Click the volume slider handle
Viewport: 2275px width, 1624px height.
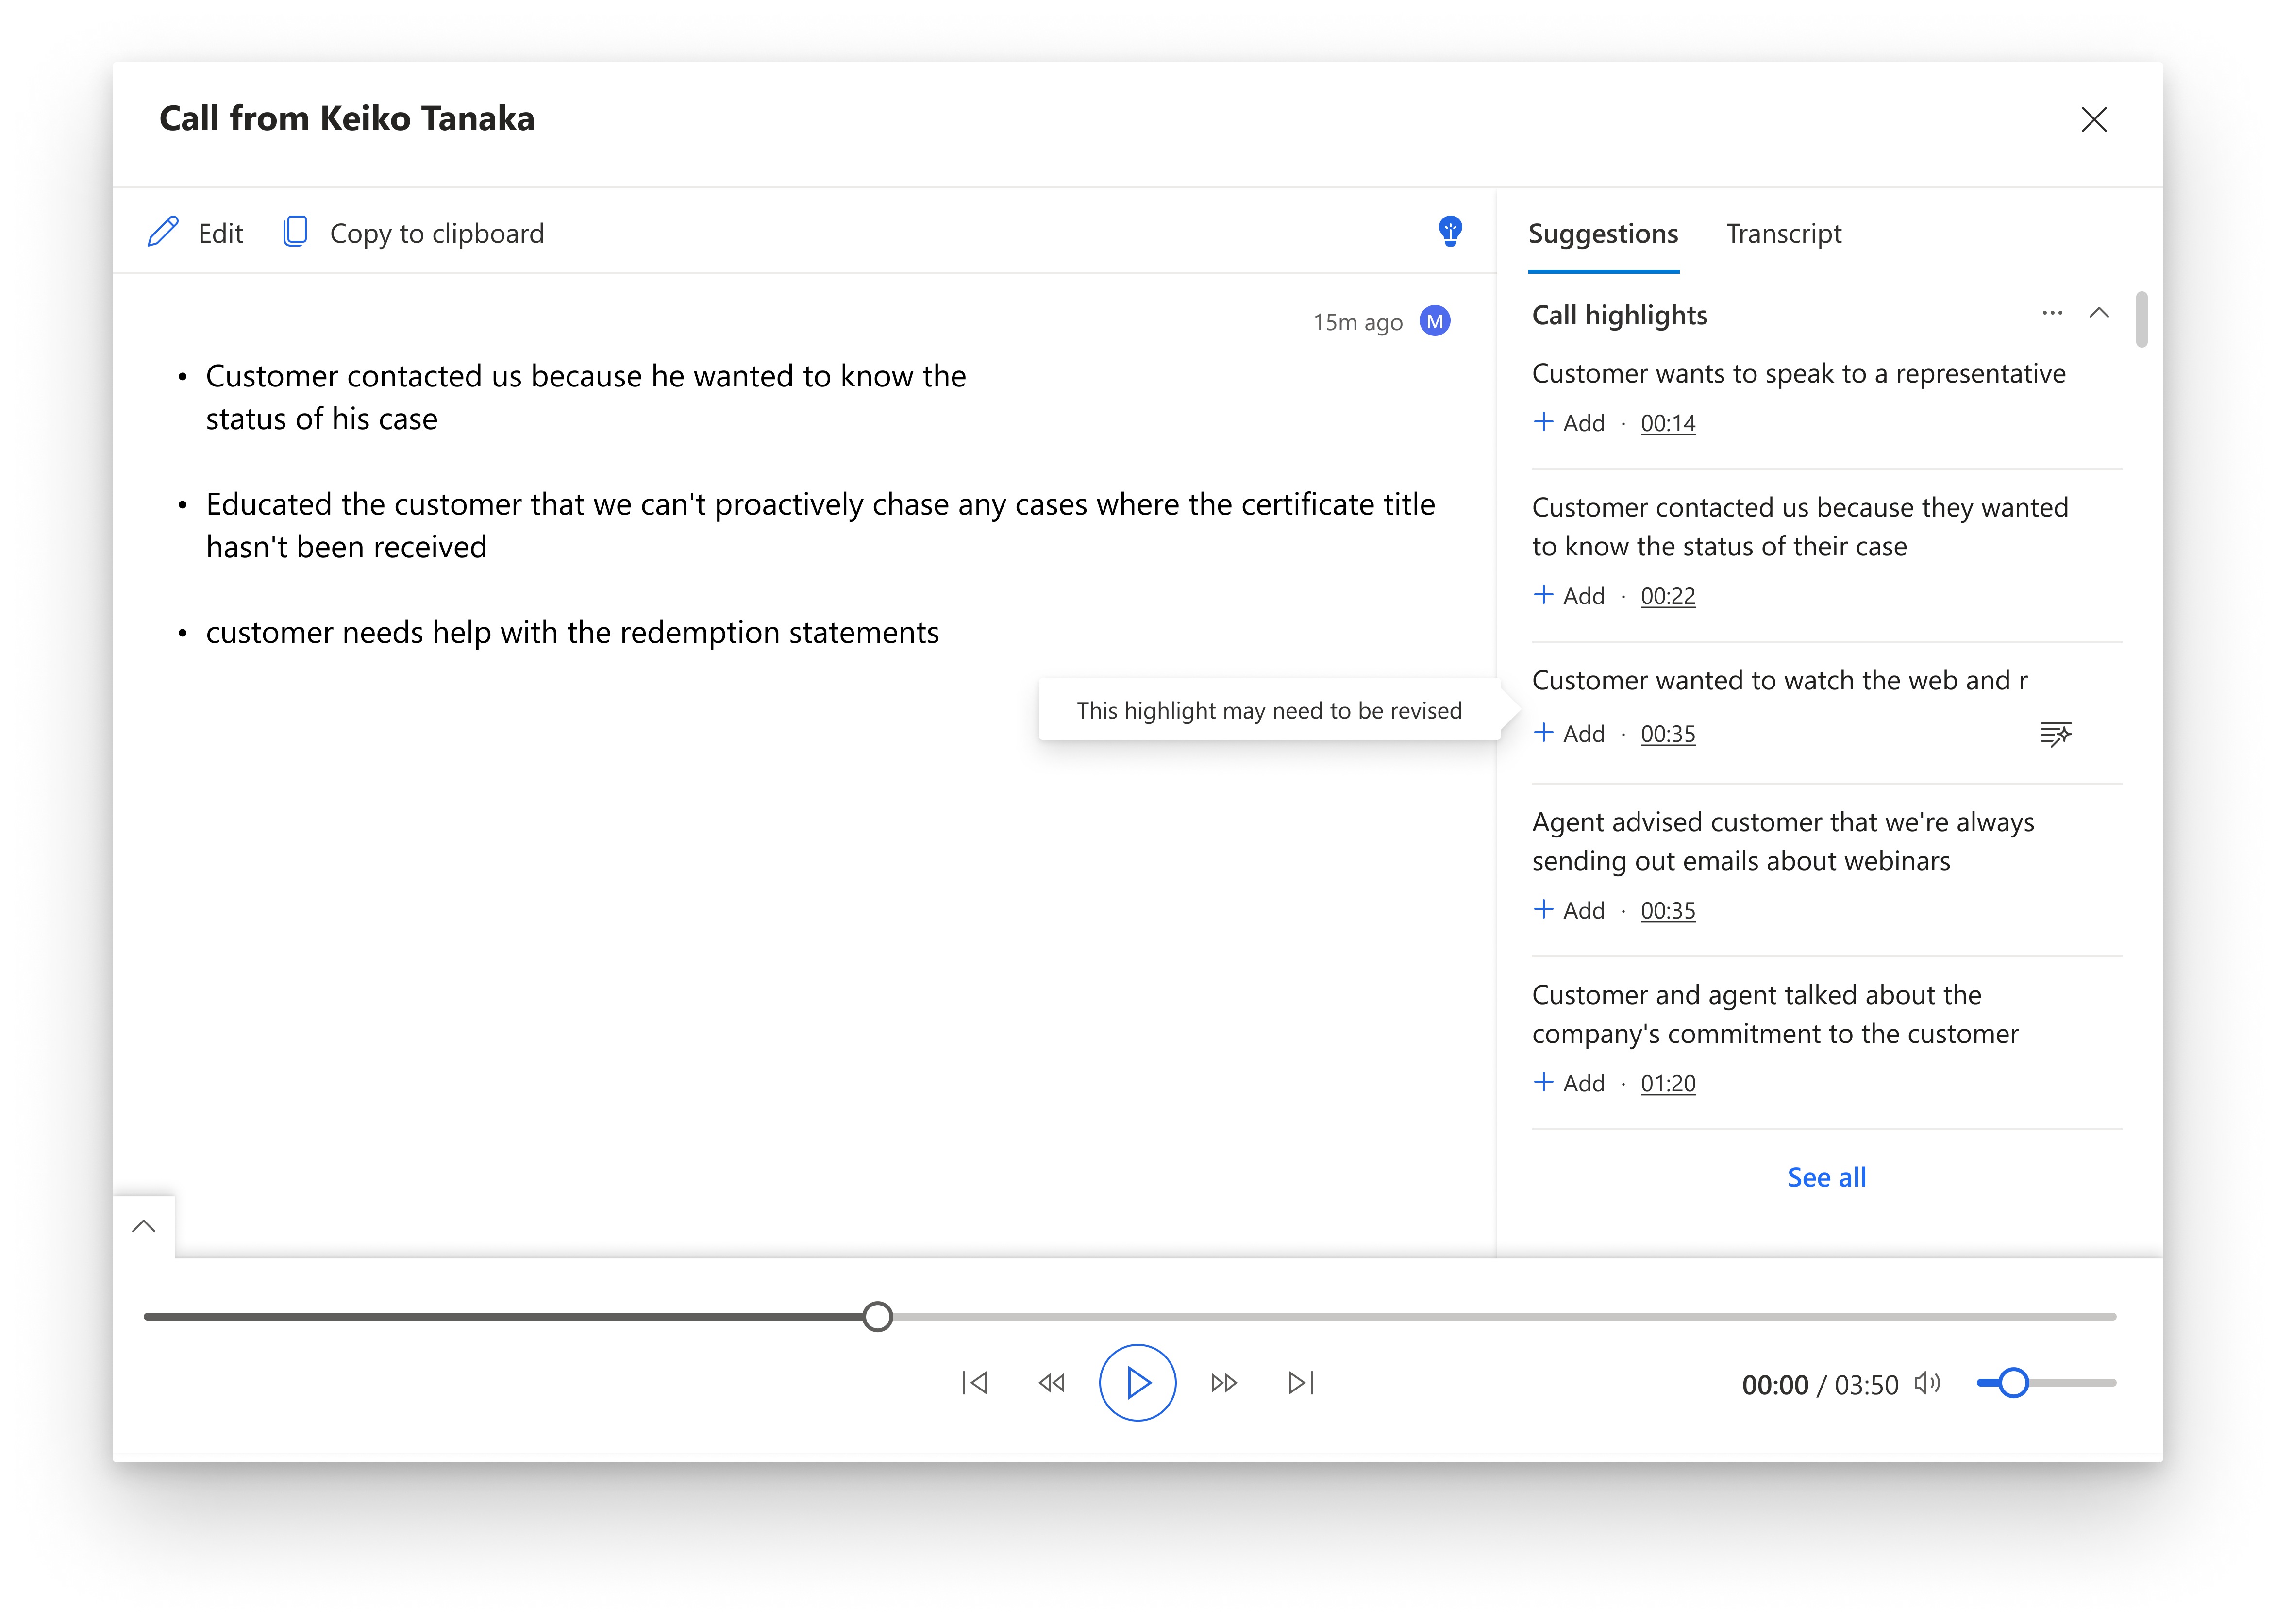[x=2013, y=1383]
